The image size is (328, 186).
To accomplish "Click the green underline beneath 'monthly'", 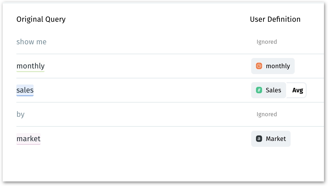I will point(31,71).
